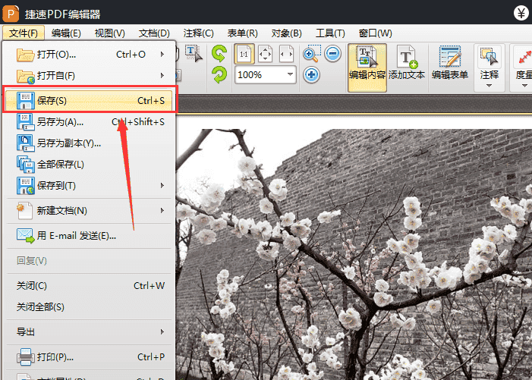Select 保存到(T) menu entry

coord(89,185)
